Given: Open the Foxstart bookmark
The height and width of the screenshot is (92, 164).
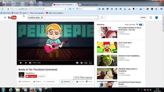Looking at the screenshot, I should point(15,13).
